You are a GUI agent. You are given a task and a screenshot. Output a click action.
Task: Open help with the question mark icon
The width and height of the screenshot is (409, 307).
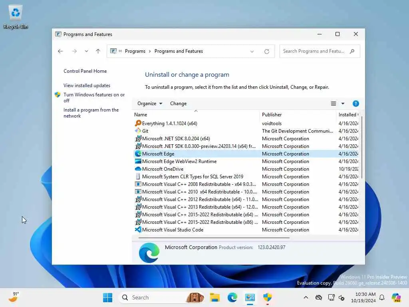355,104
